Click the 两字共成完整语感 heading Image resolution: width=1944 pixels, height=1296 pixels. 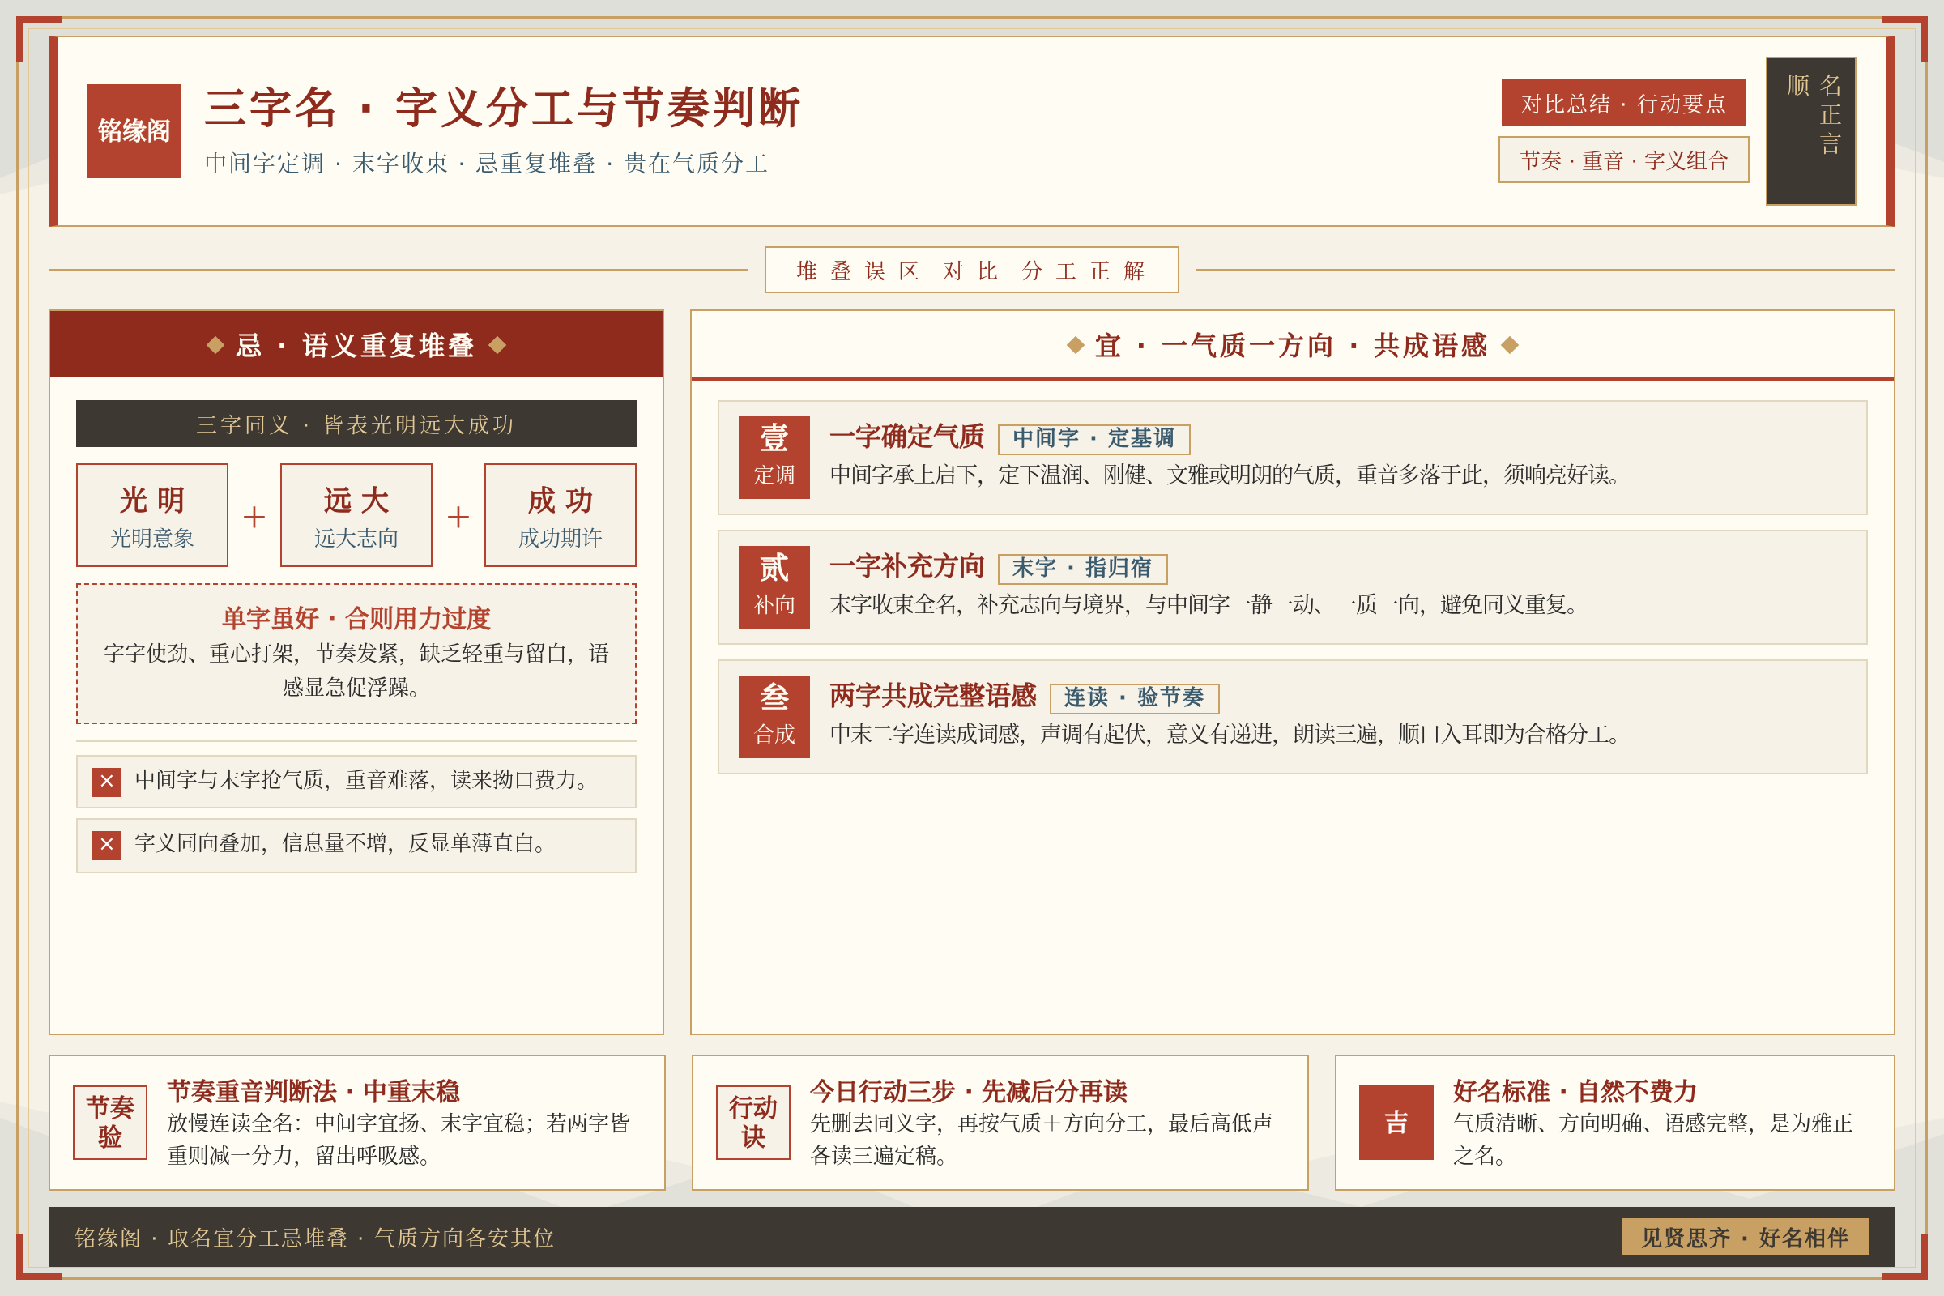point(932,696)
